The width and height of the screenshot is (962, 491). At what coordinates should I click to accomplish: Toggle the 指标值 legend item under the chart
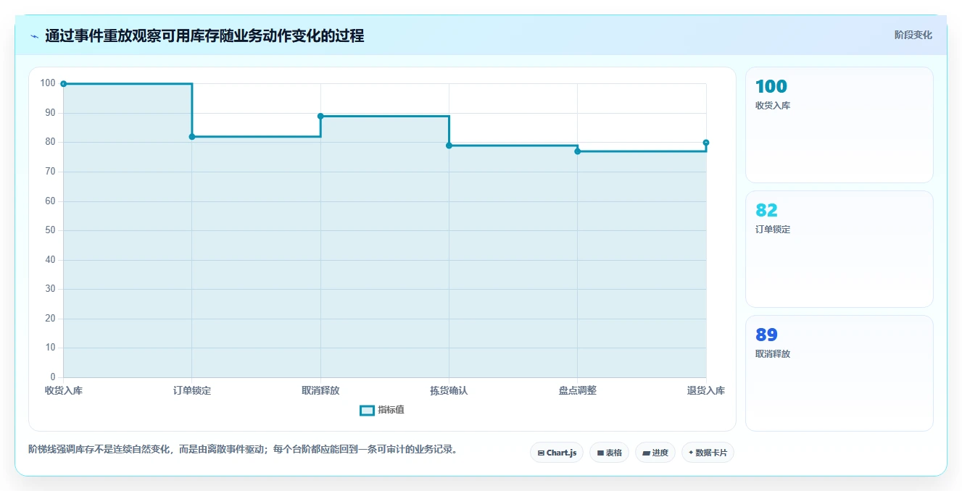coord(382,410)
